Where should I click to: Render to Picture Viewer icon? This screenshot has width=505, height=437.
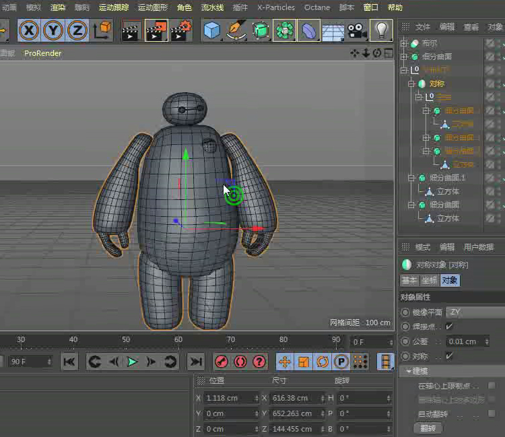coord(156,30)
